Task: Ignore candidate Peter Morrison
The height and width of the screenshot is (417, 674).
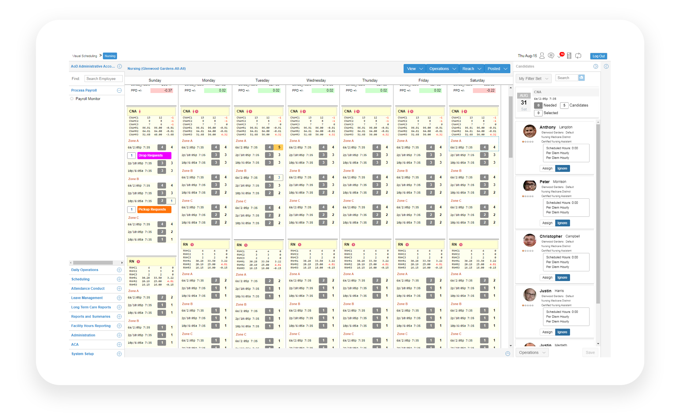Action: tap(562, 223)
